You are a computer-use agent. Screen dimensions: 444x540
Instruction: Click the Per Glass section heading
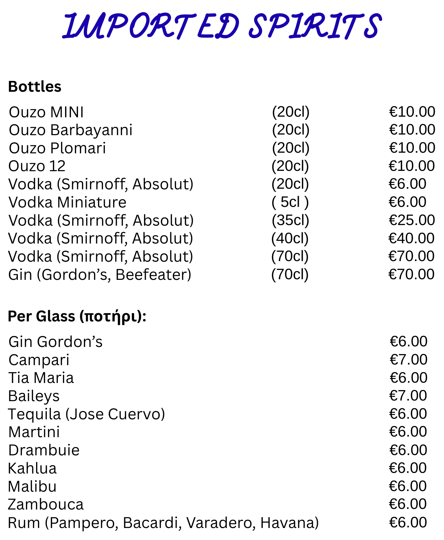pyautogui.click(x=77, y=317)
